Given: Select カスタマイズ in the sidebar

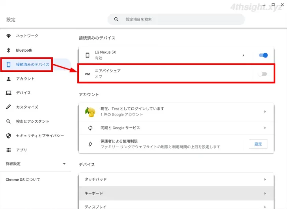Looking at the screenshot, I should click(x=27, y=107).
